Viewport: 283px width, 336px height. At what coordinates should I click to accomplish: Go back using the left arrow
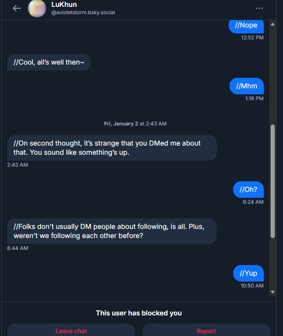click(17, 8)
